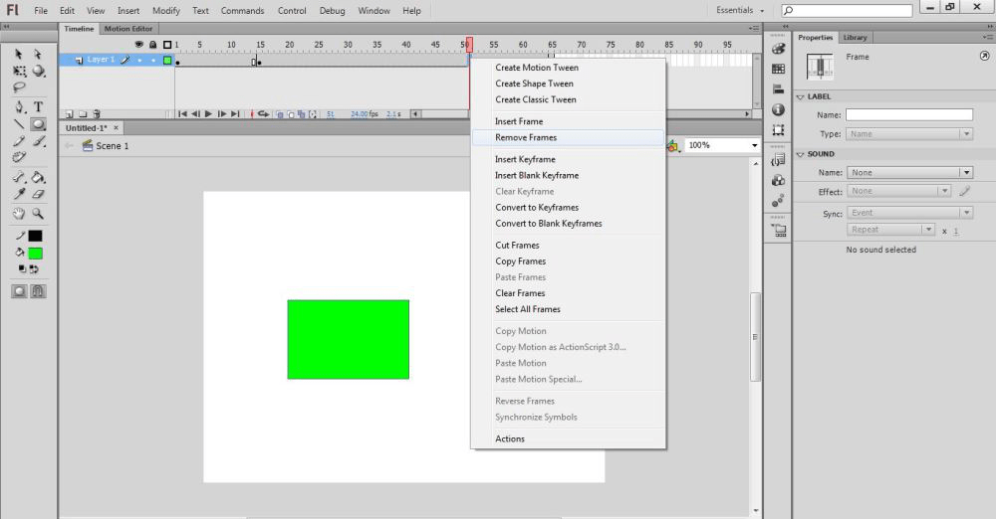Open the Swatches panel grid icon
Image resolution: width=996 pixels, height=519 pixels.
point(778,70)
